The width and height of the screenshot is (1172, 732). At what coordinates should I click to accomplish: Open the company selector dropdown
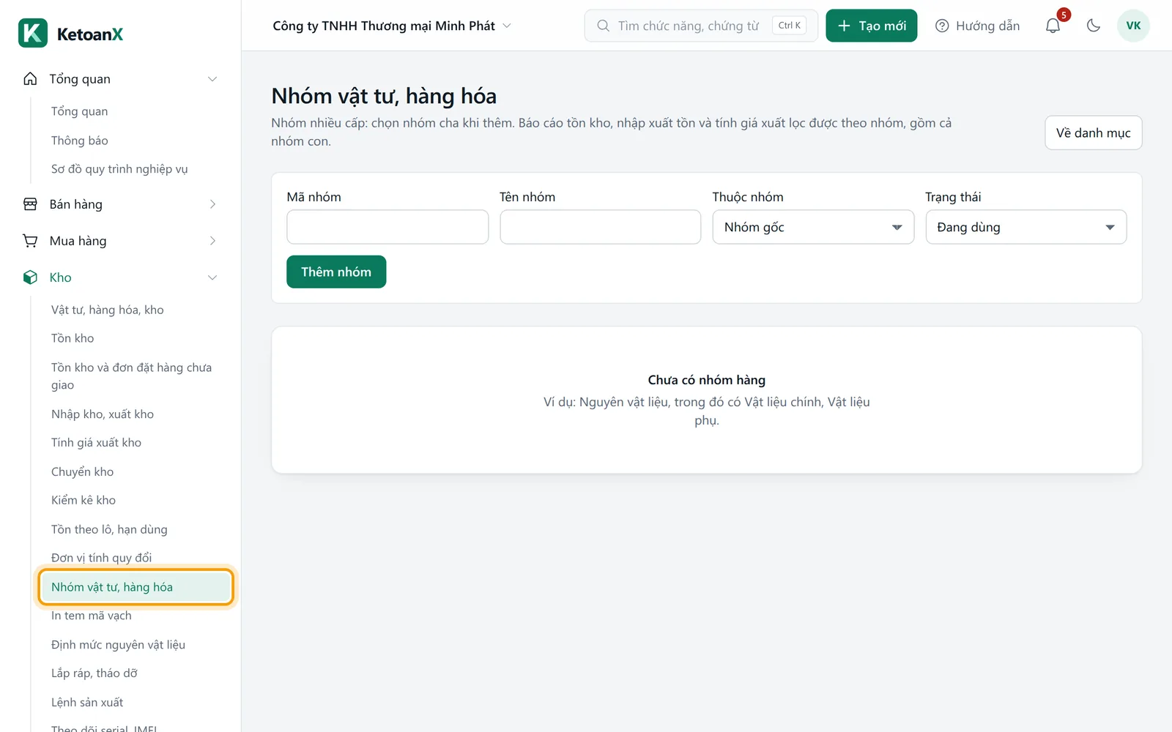pyautogui.click(x=392, y=26)
